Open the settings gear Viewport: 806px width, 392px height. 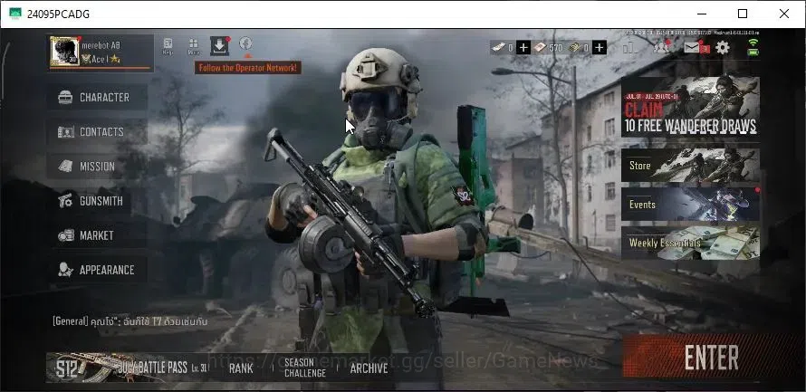click(722, 48)
